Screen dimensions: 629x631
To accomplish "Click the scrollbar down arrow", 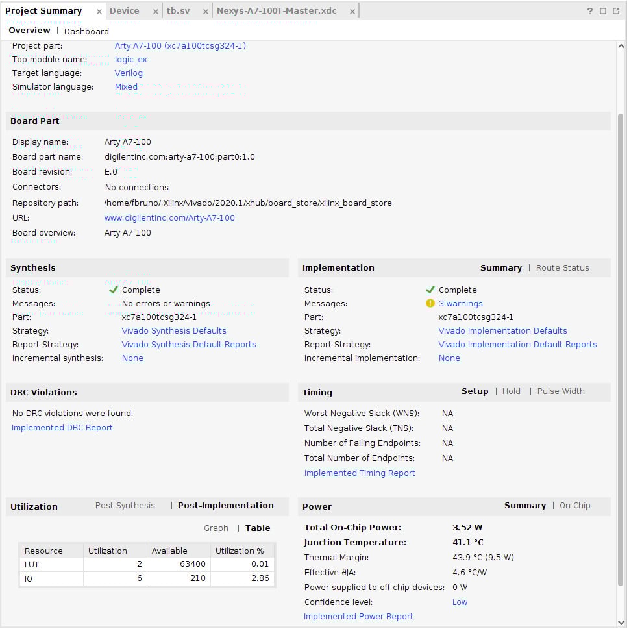I will [x=621, y=623].
